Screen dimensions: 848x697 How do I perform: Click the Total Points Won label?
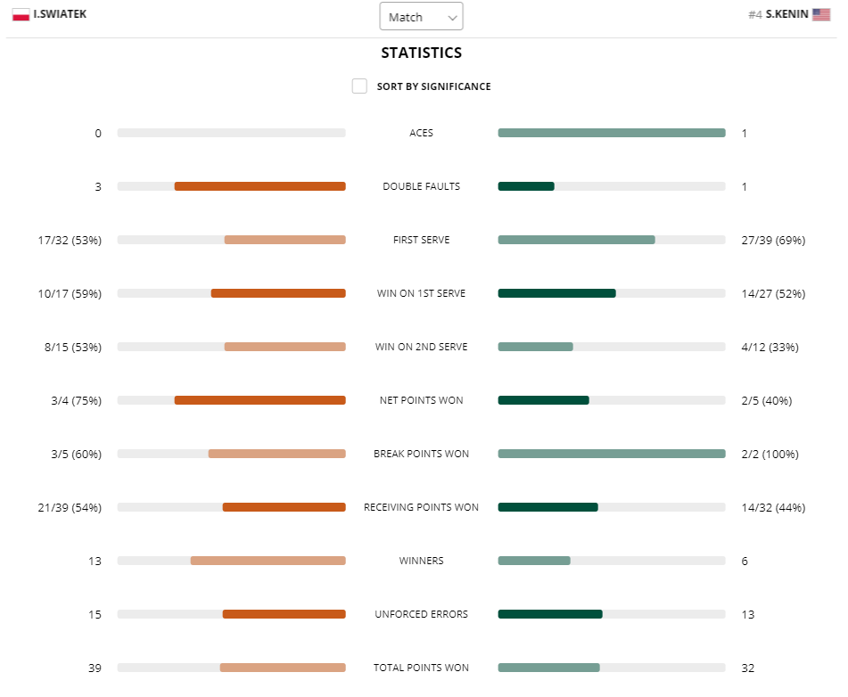point(421,668)
